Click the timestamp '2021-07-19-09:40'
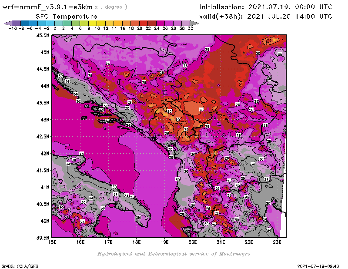Image resolution: width=348 pixels, height=269 pixels. (x=318, y=266)
